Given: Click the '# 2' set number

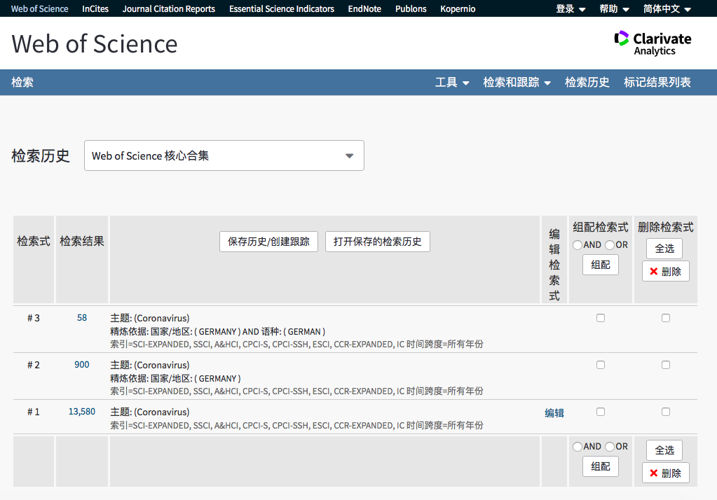Looking at the screenshot, I should [x=34, y=365].
